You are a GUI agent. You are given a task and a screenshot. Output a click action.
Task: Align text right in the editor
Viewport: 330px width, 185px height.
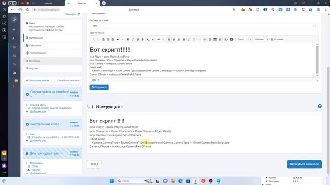(179, 39)
